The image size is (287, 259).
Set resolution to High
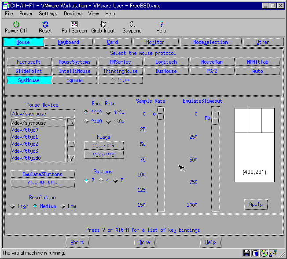tap(12, 206)
